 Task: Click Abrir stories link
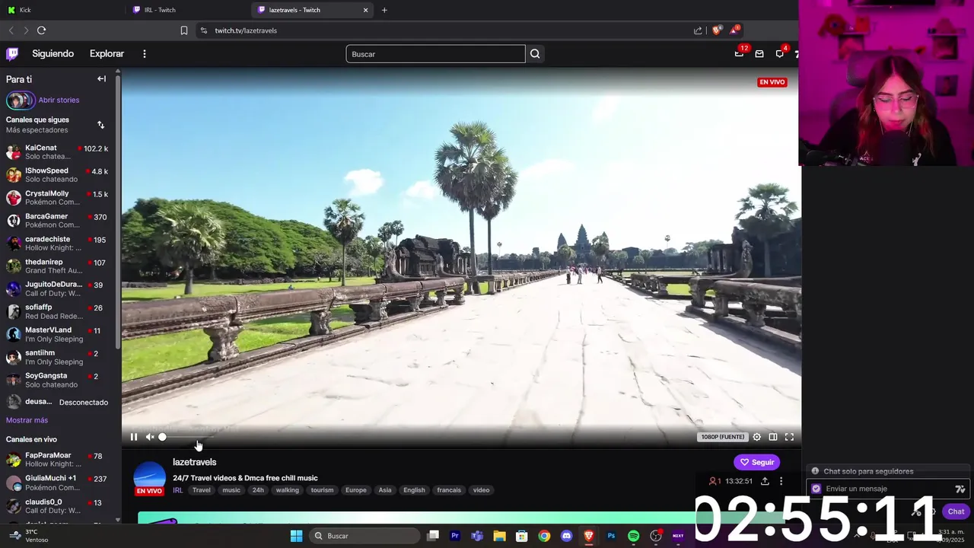point(59,100)
